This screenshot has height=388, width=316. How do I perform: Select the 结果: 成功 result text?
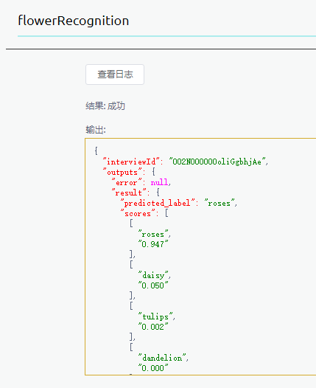point(105,106)
